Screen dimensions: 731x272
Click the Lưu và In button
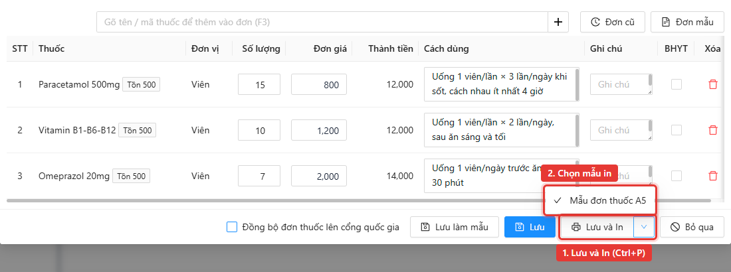pyautogui.click(x=597, y=227)
